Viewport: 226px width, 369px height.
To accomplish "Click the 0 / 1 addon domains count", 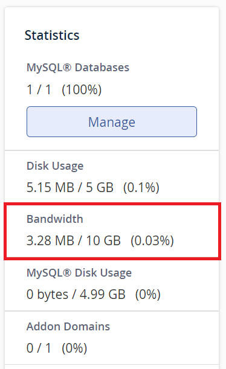I will click(39, 348).
